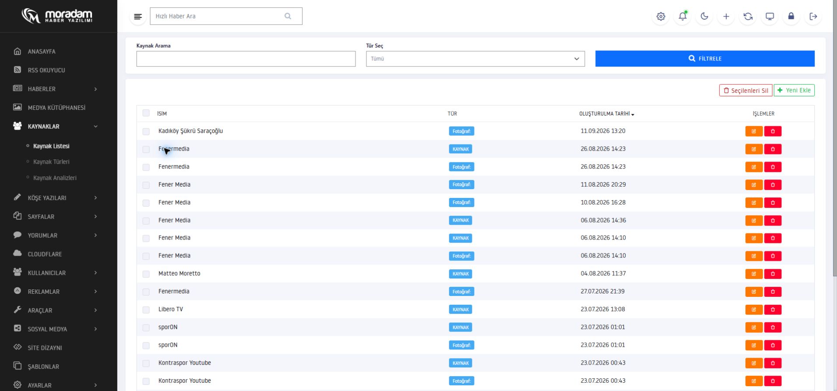Delete Fenermedia dated 27.07.2026 21:39
The image size is (837, 391).
tap(773, 292)
